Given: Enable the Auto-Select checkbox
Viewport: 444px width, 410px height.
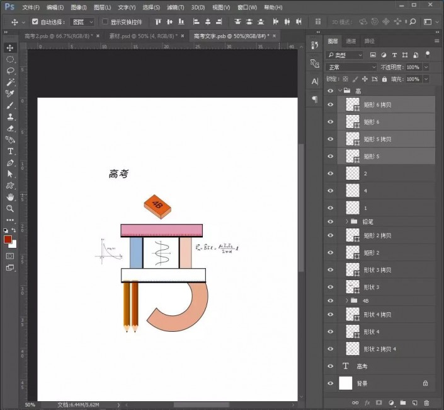Looking at the screenshot, I should 35,21.
